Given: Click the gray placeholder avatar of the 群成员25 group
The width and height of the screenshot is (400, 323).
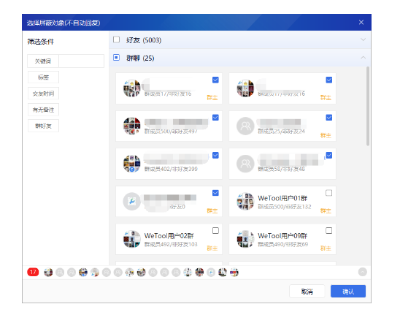Looking at the screenshot, I should (245, 126).
